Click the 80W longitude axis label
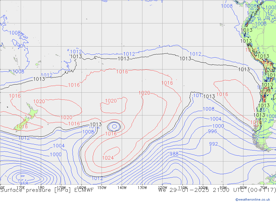This screenshot has height=202, width=276. [243, 188]
